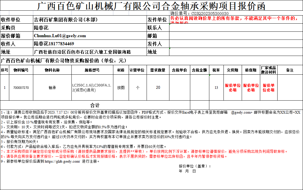
Task: Click note 5 报价有效期为90天
Action: [x=20, y=142]
